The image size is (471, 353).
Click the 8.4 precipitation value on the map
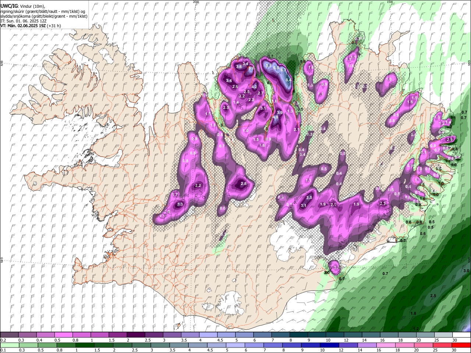click(288, 79)
